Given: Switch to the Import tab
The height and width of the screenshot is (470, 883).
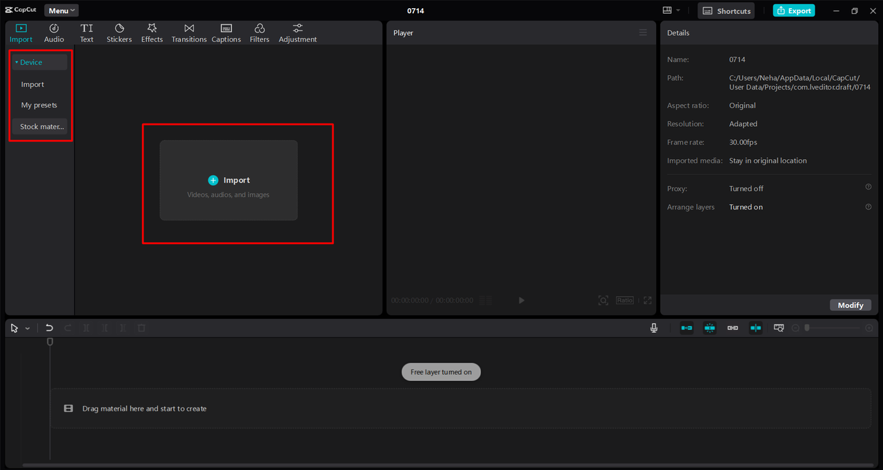Looking at the screenshot, I should point(21,33).
